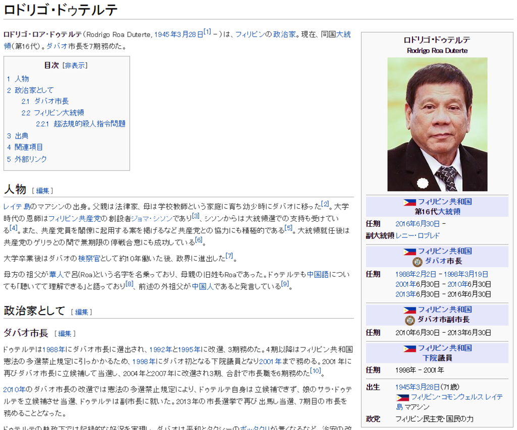Edit the 人物 section via 編集
The width and height of the screenshot is (517, 430).
42,191
